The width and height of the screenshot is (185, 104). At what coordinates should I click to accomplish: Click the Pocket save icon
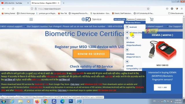point(167,9)
